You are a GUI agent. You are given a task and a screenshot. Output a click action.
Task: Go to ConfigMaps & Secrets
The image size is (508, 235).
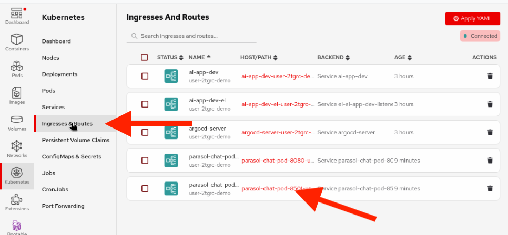(x=72, y=156)
